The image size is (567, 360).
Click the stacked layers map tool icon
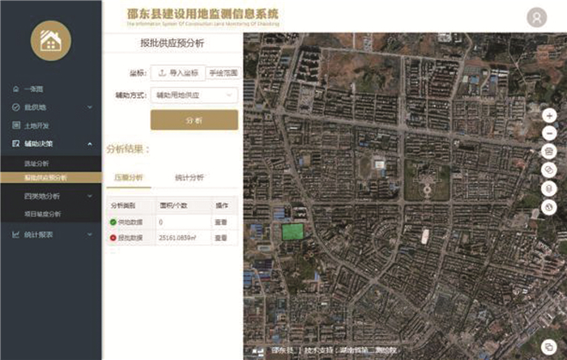click(550, 187)
